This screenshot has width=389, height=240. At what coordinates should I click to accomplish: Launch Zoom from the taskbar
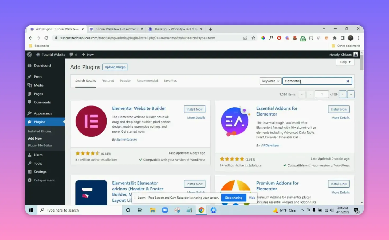click(x=165, y=210)
